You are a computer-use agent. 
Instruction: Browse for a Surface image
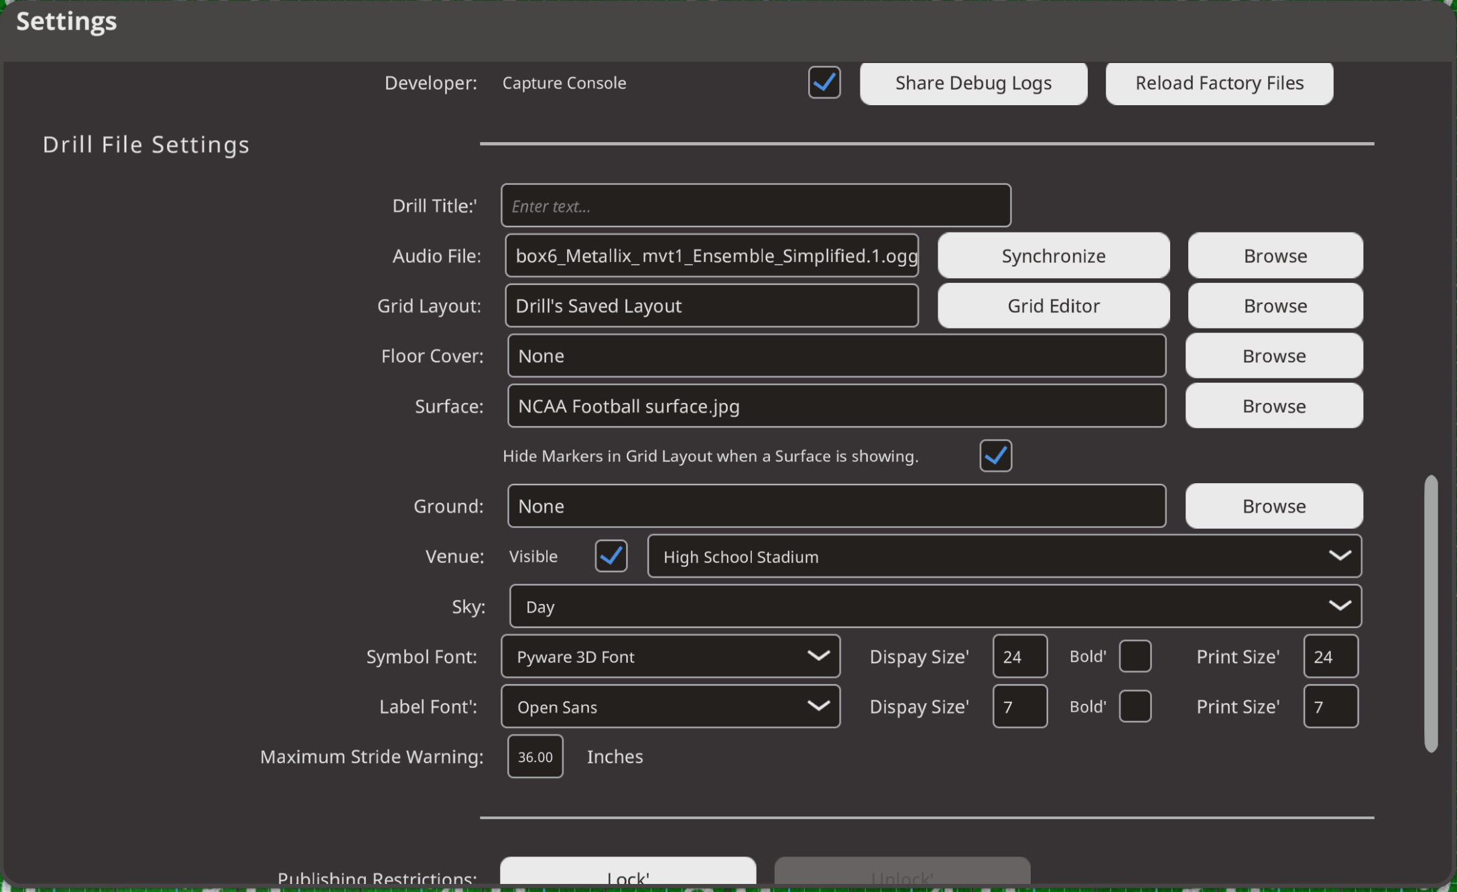coord(1273,405)
